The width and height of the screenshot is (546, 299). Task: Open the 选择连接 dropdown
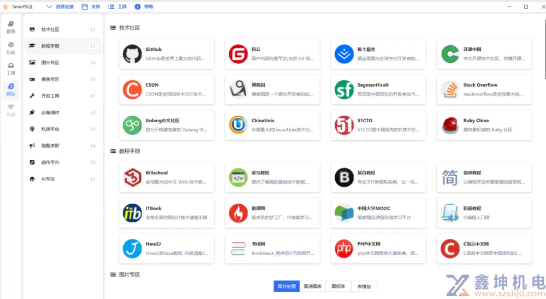tap(60, 7)
